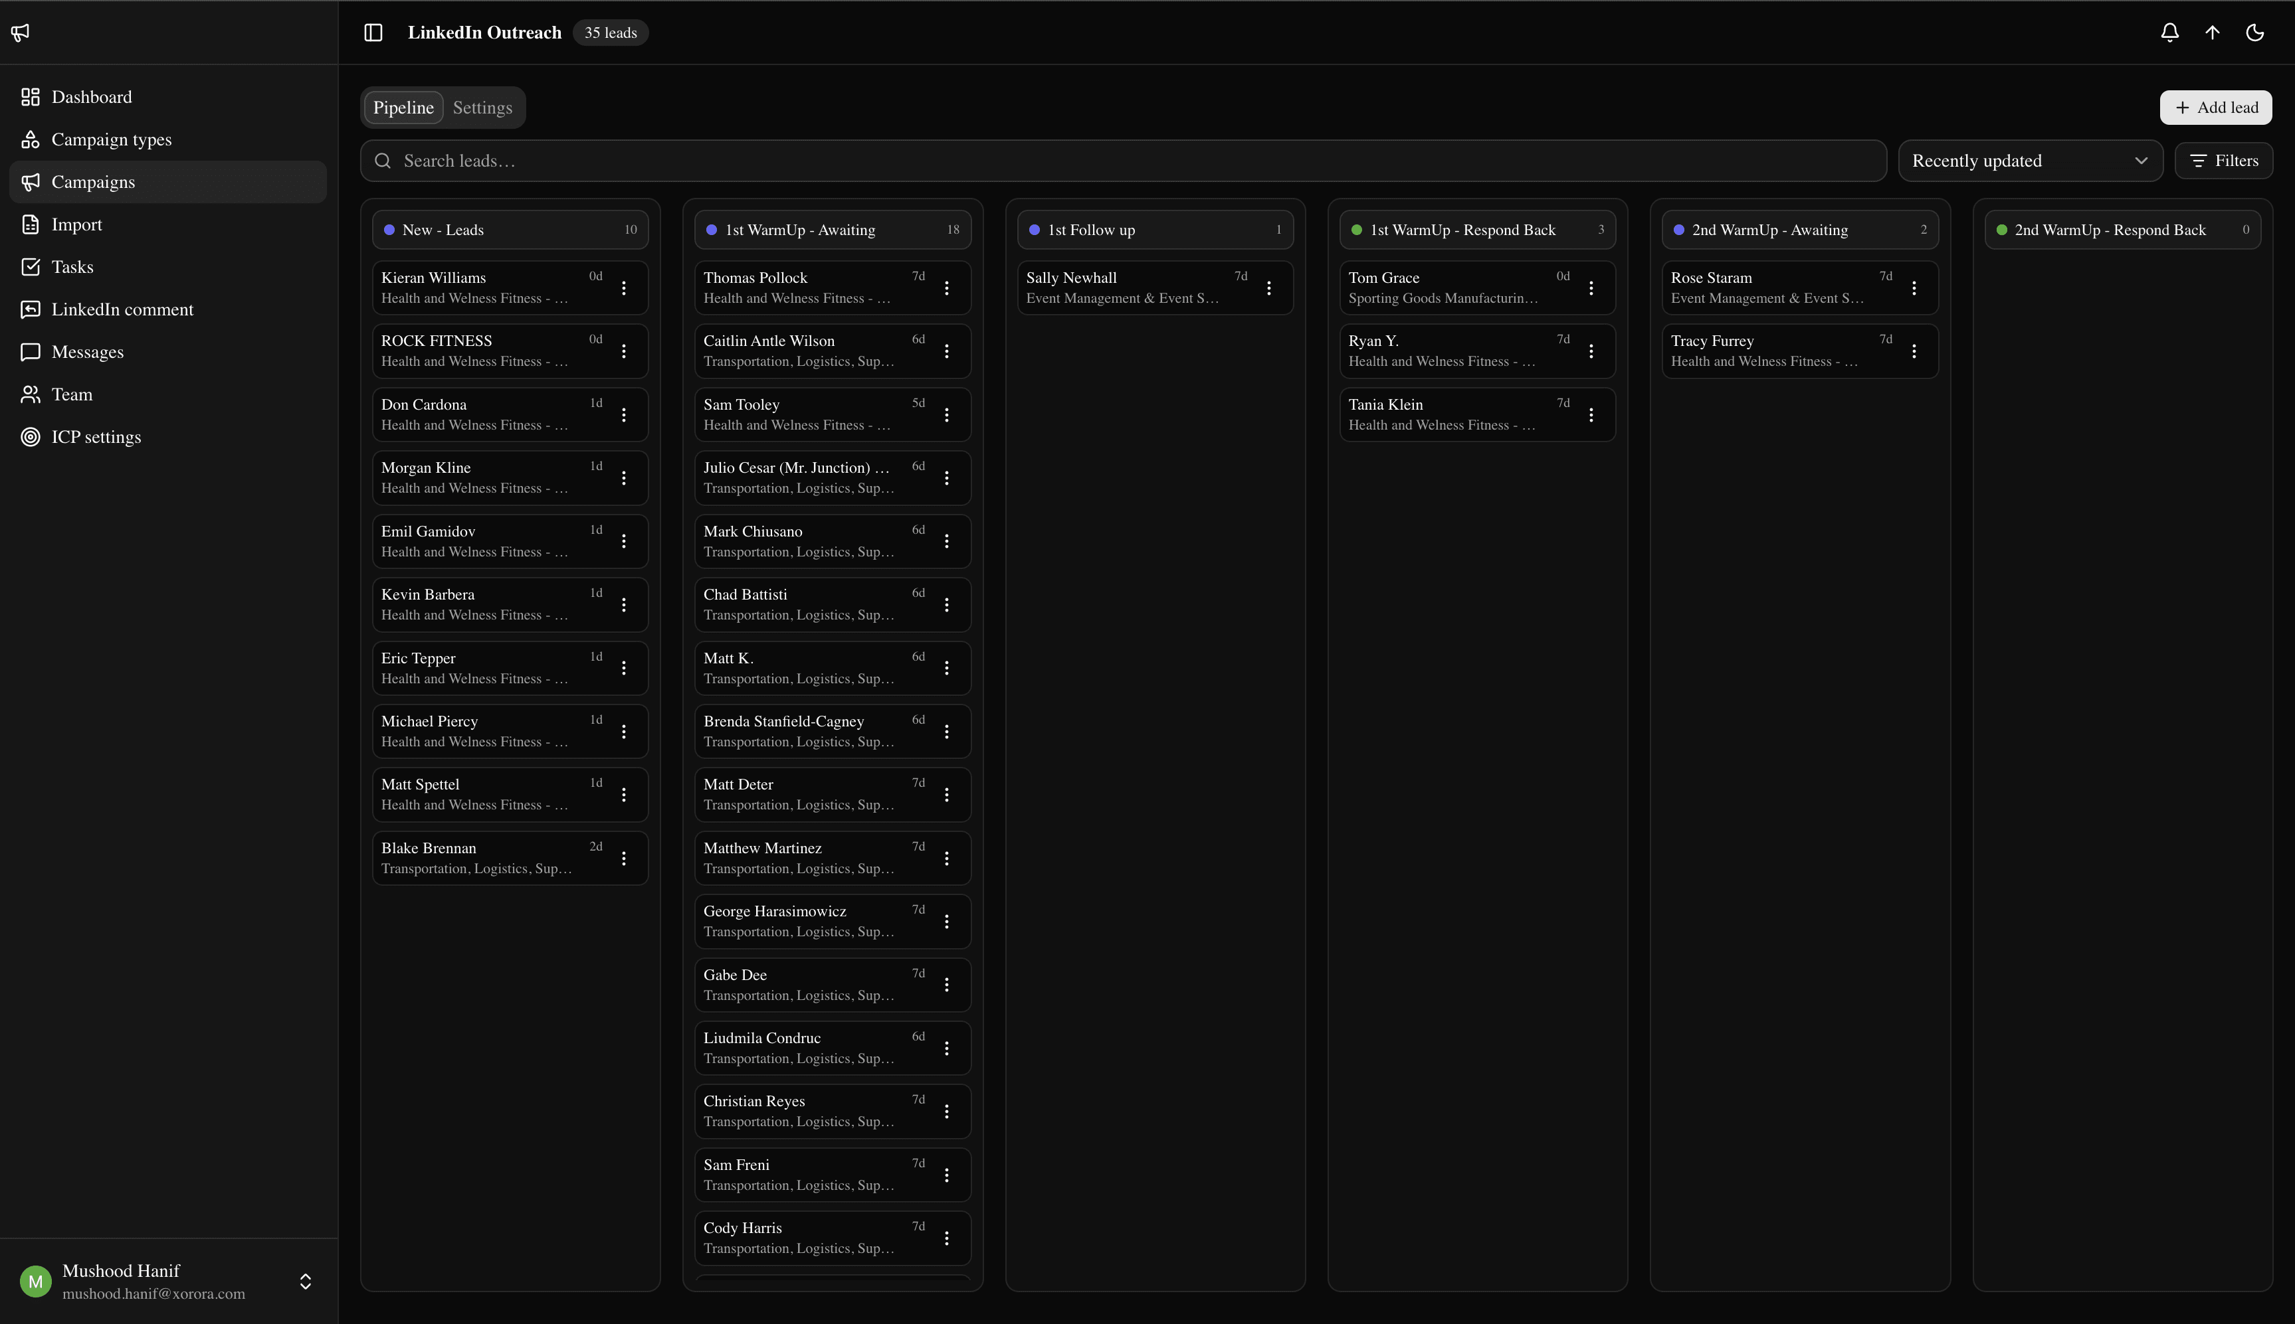Click the 1st WarmUp - Awaiting column header
2295x1324 pixels.
[833, 230]
